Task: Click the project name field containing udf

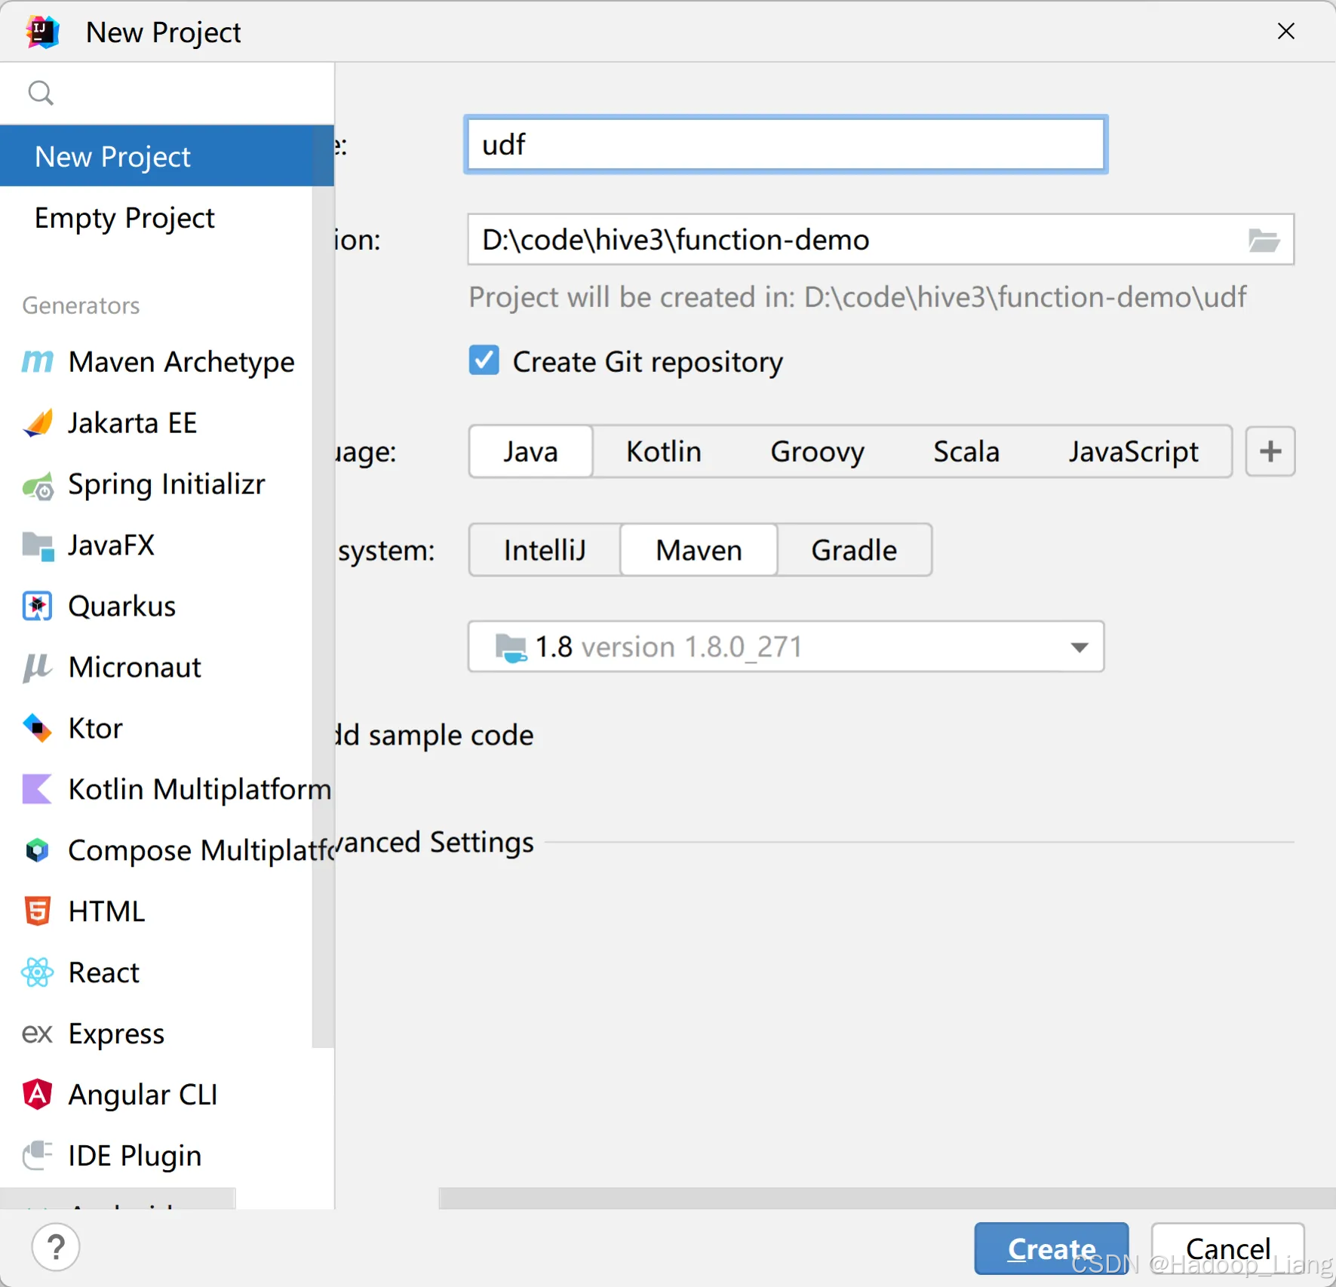Action: (x=786, y=145)
